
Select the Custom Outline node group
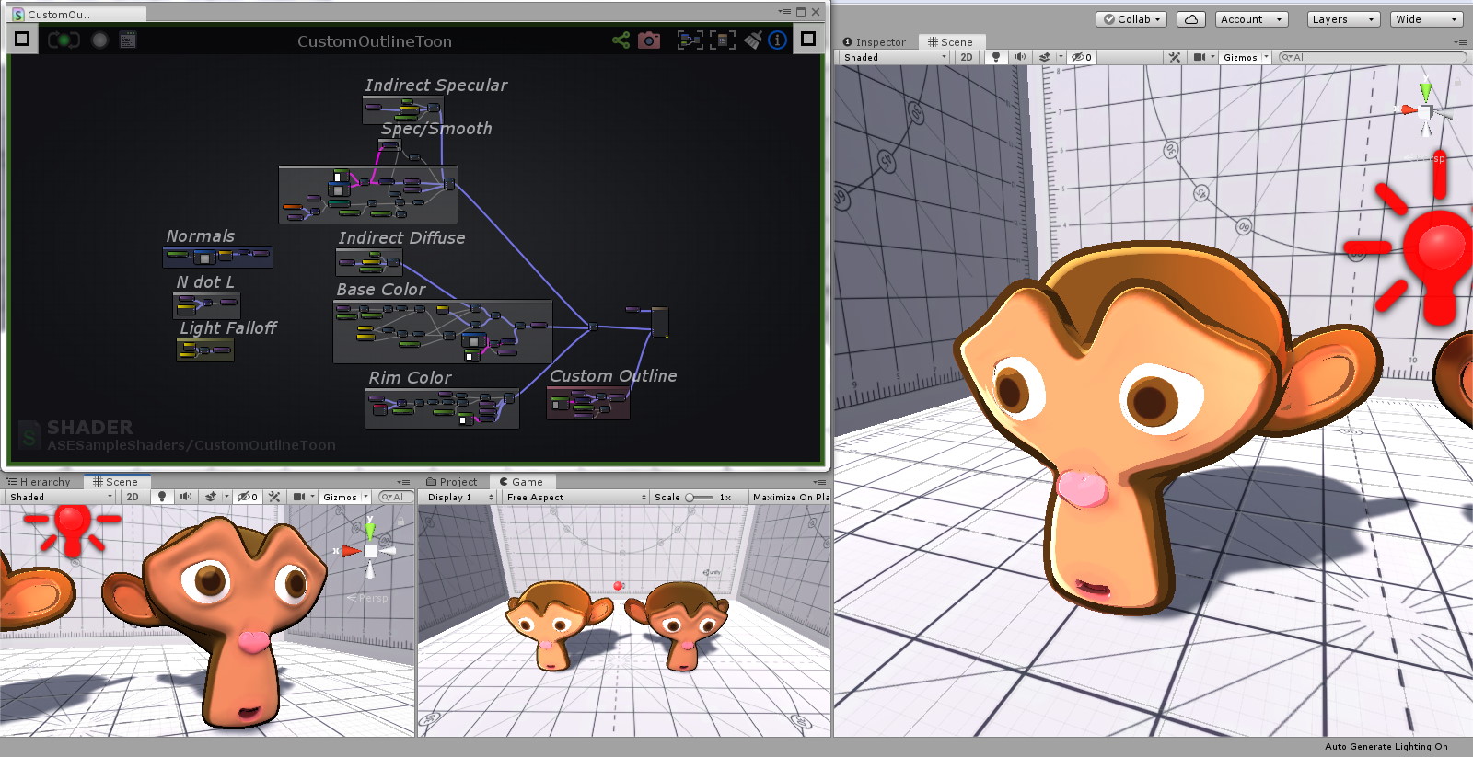(588, 403)
